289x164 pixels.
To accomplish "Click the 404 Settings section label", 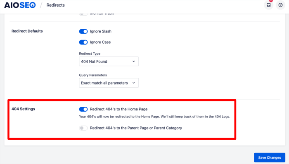I will point(23,109).
